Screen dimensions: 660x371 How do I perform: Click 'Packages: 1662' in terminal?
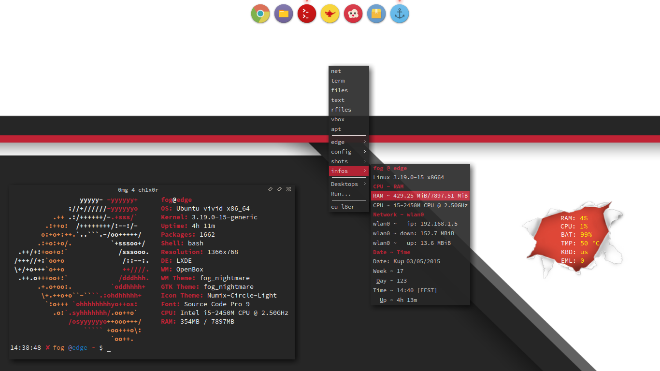coord(188,235)
